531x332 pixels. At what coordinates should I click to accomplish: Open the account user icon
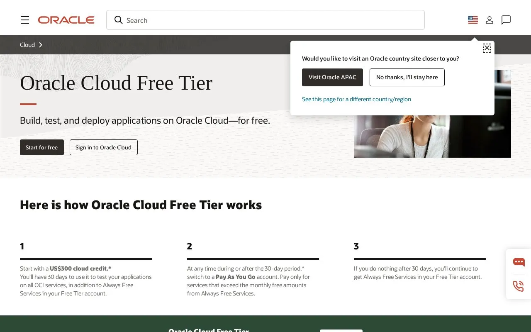(490, 20)
